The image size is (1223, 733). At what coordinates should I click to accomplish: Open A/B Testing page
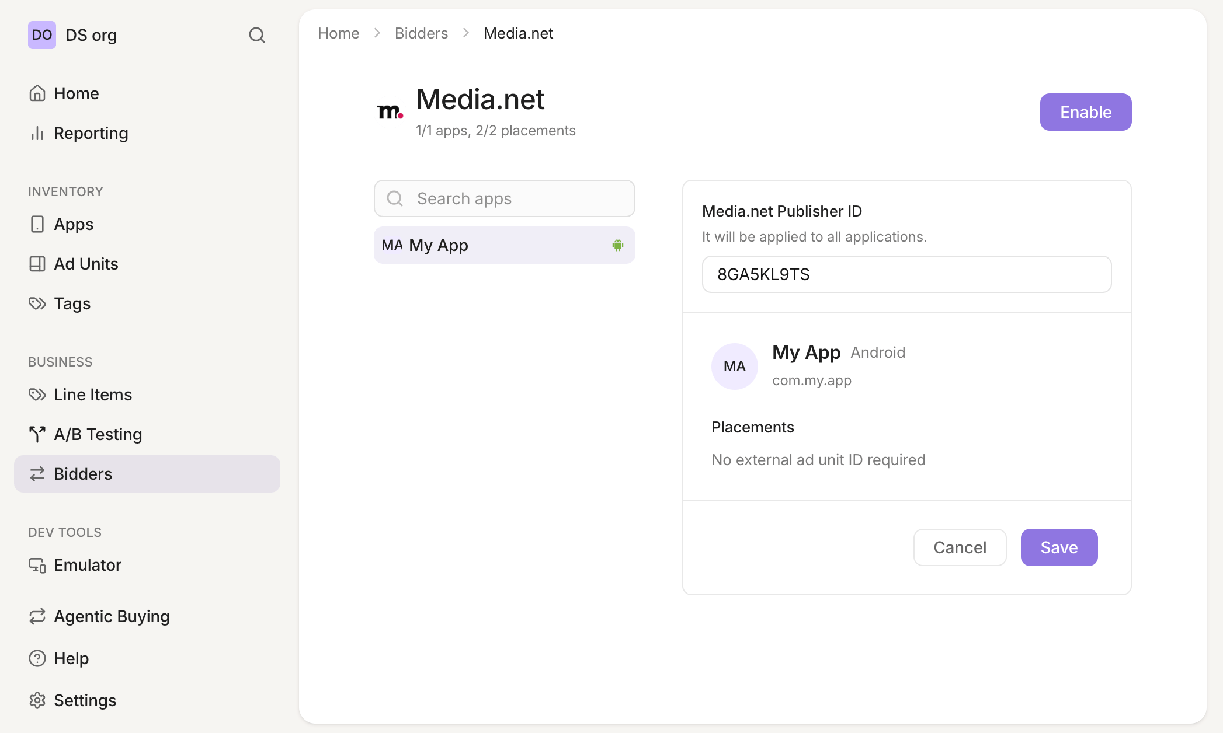point(147,434)
